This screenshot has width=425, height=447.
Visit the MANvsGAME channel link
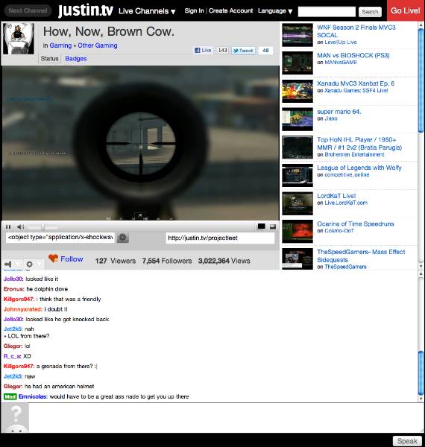(x=341, y=63)
